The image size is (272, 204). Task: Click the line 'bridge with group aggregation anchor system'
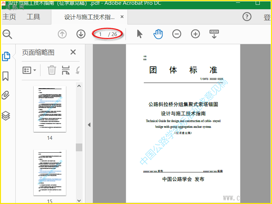(x=183, y=127)
